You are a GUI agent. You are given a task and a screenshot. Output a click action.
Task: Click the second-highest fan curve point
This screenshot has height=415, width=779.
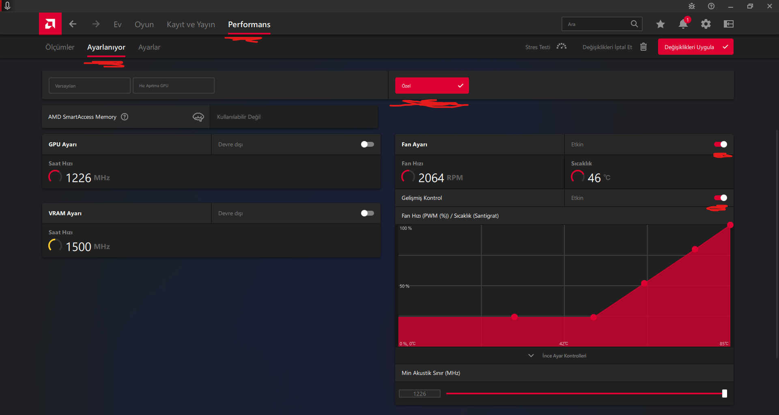pyautogui.click(x=695, y=249)
